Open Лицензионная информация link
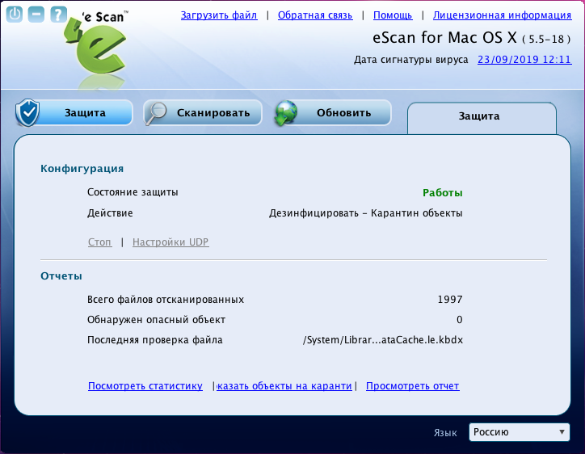The width and height of the screenshot is (585, 454). 502,15
